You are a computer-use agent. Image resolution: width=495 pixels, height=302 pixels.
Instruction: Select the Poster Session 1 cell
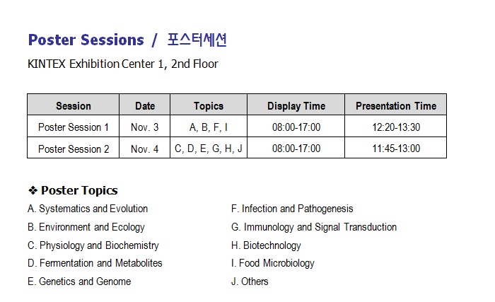74,127
